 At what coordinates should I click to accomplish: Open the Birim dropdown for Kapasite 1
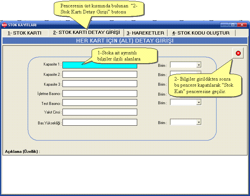(199, 65)
